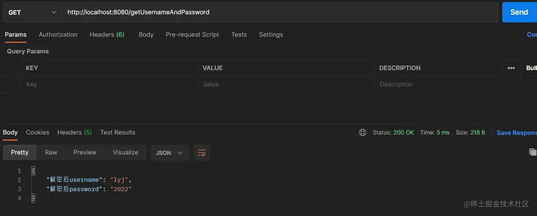Click the network globe icon

tap(362, 132)
